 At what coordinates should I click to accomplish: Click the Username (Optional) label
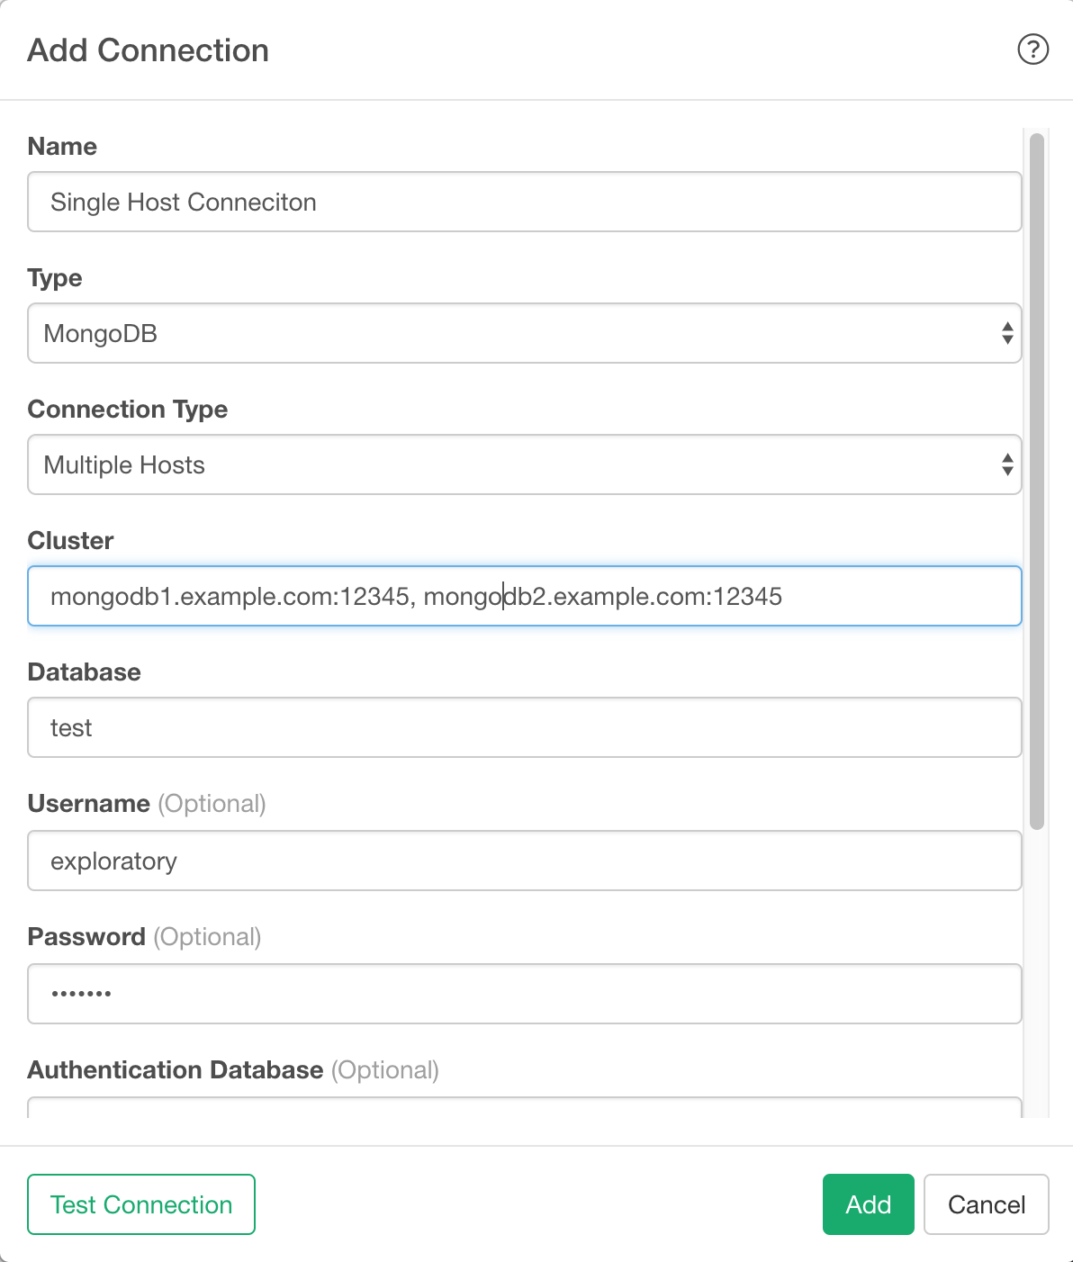[147, 803]
